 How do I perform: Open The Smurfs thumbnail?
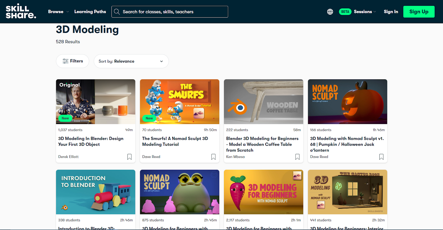[x=179, y=102]
